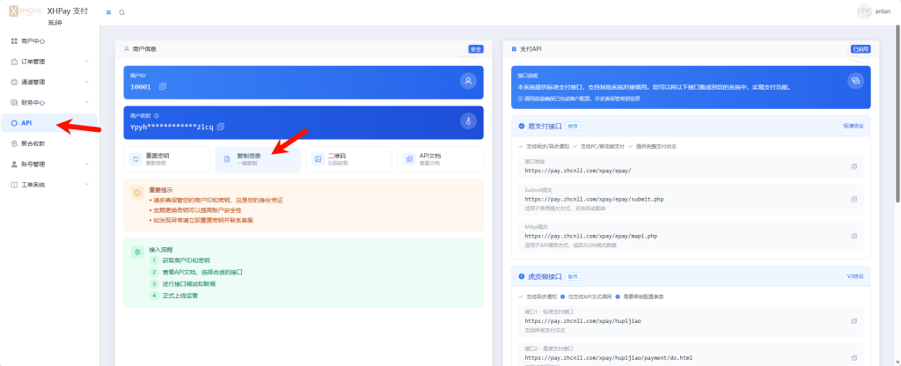Open 商户中心 in the sidebar
This screenshot has height=366, width=901.
pyautogui.click(x=39, y=41)
